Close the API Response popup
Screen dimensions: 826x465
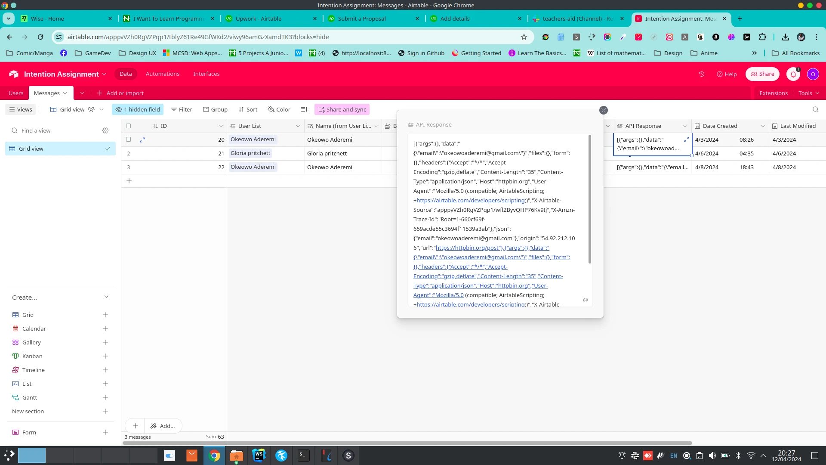[x=603, y=110]
